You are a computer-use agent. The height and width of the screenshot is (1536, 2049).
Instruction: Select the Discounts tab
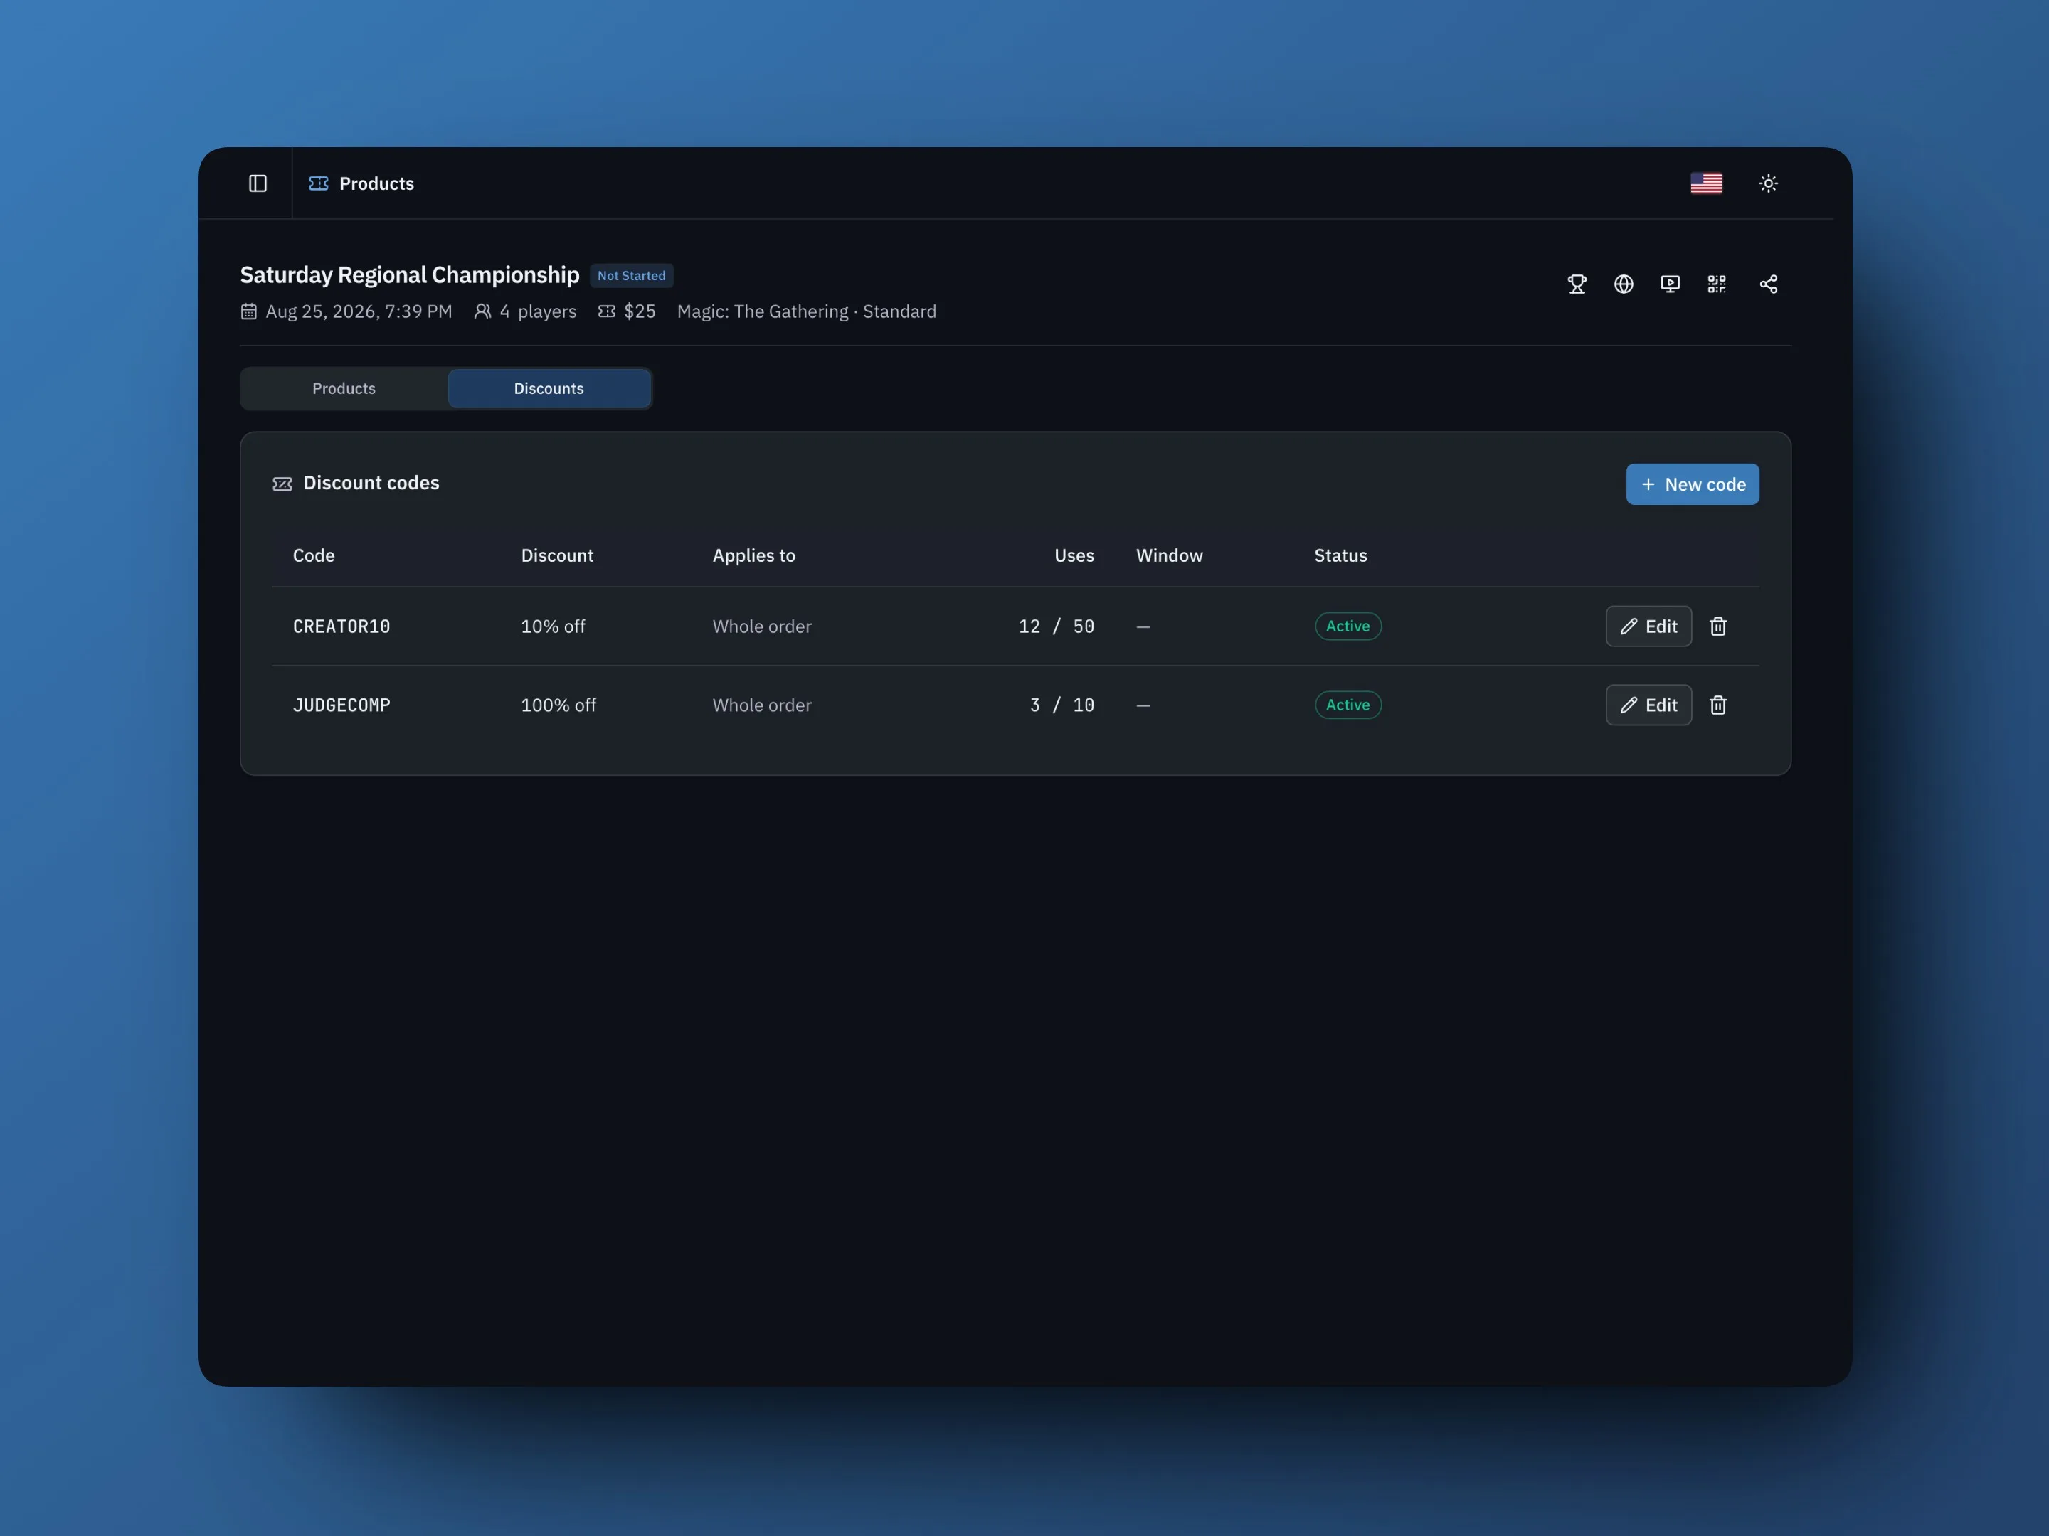point(549,389)
